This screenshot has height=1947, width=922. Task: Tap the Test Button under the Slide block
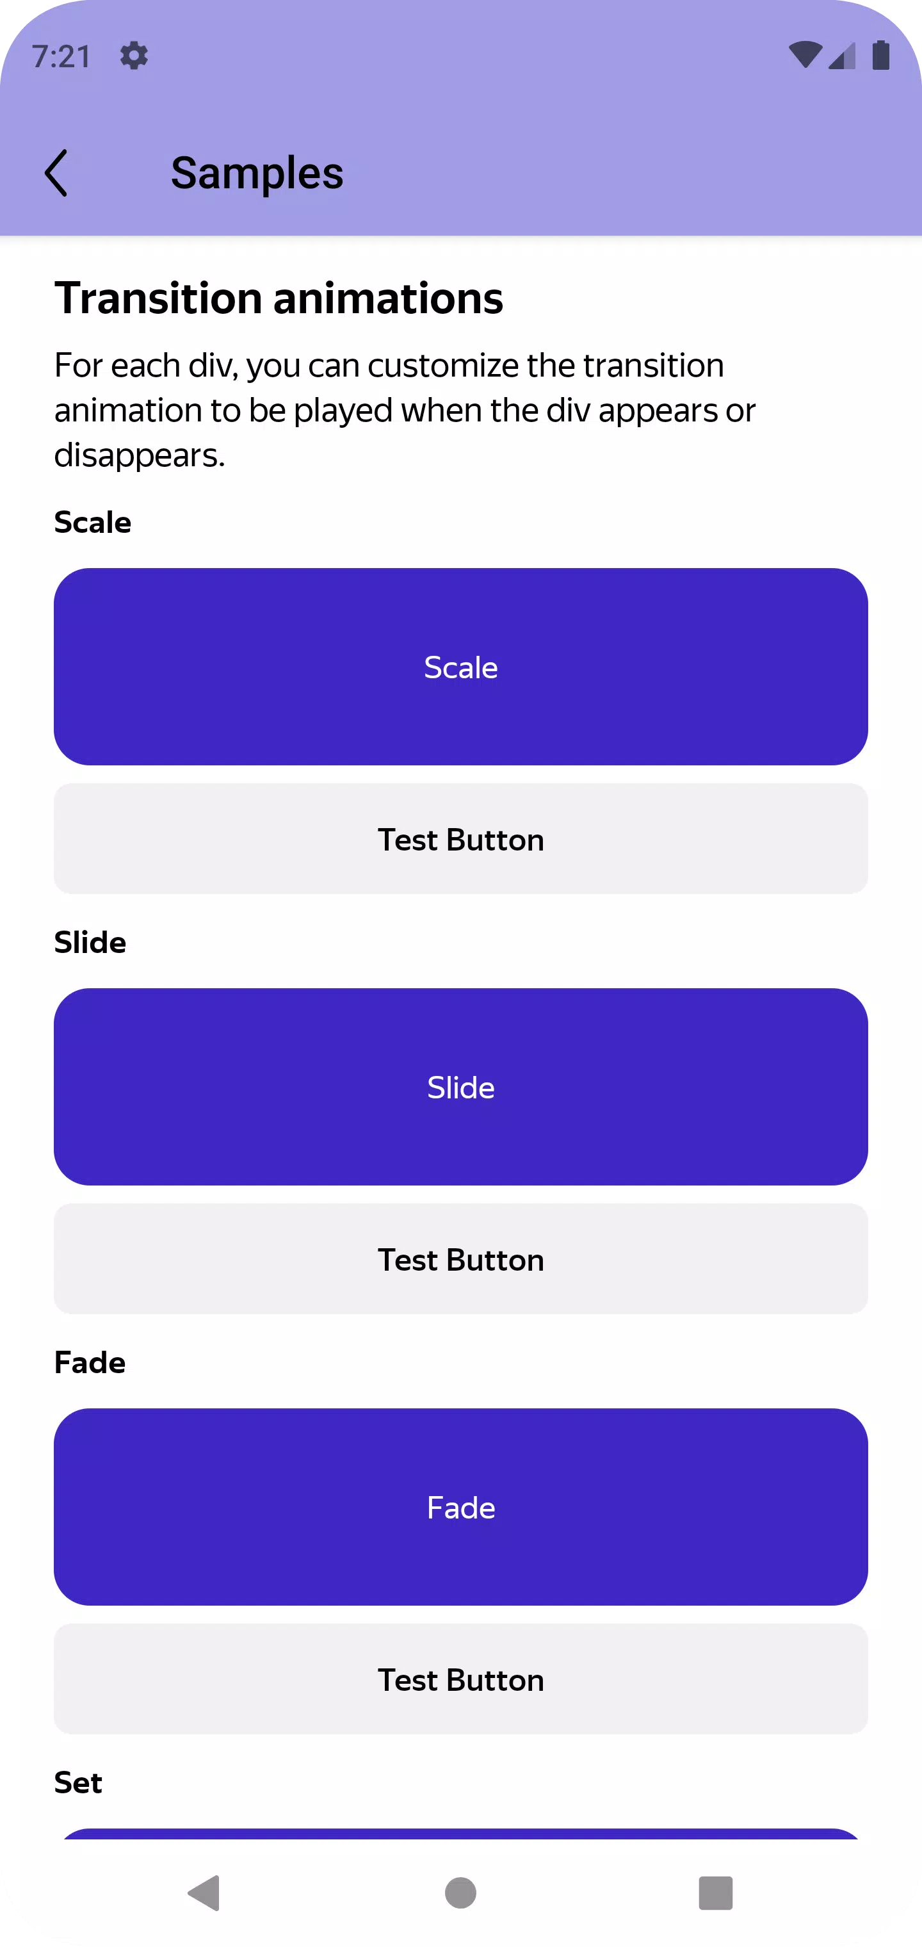pyautogui.click(x=461, y=1259)
